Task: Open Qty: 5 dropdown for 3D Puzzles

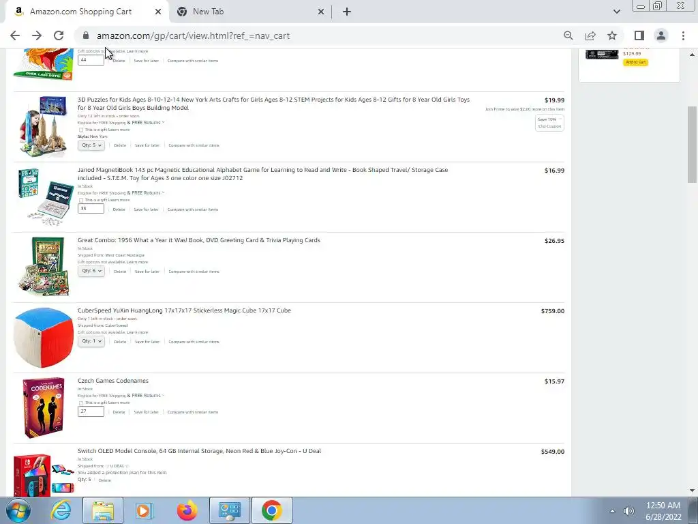Action: point(91,145)
